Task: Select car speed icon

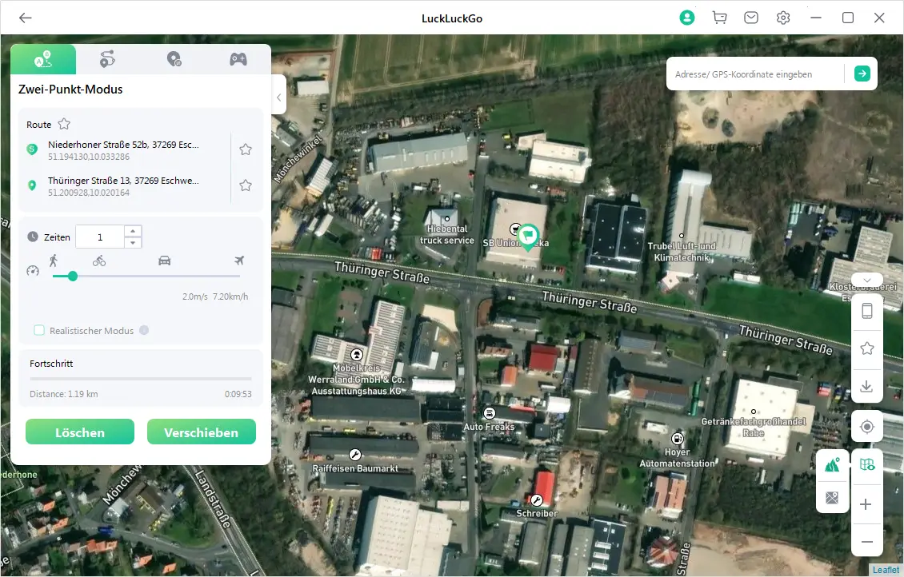Action: 164,261
